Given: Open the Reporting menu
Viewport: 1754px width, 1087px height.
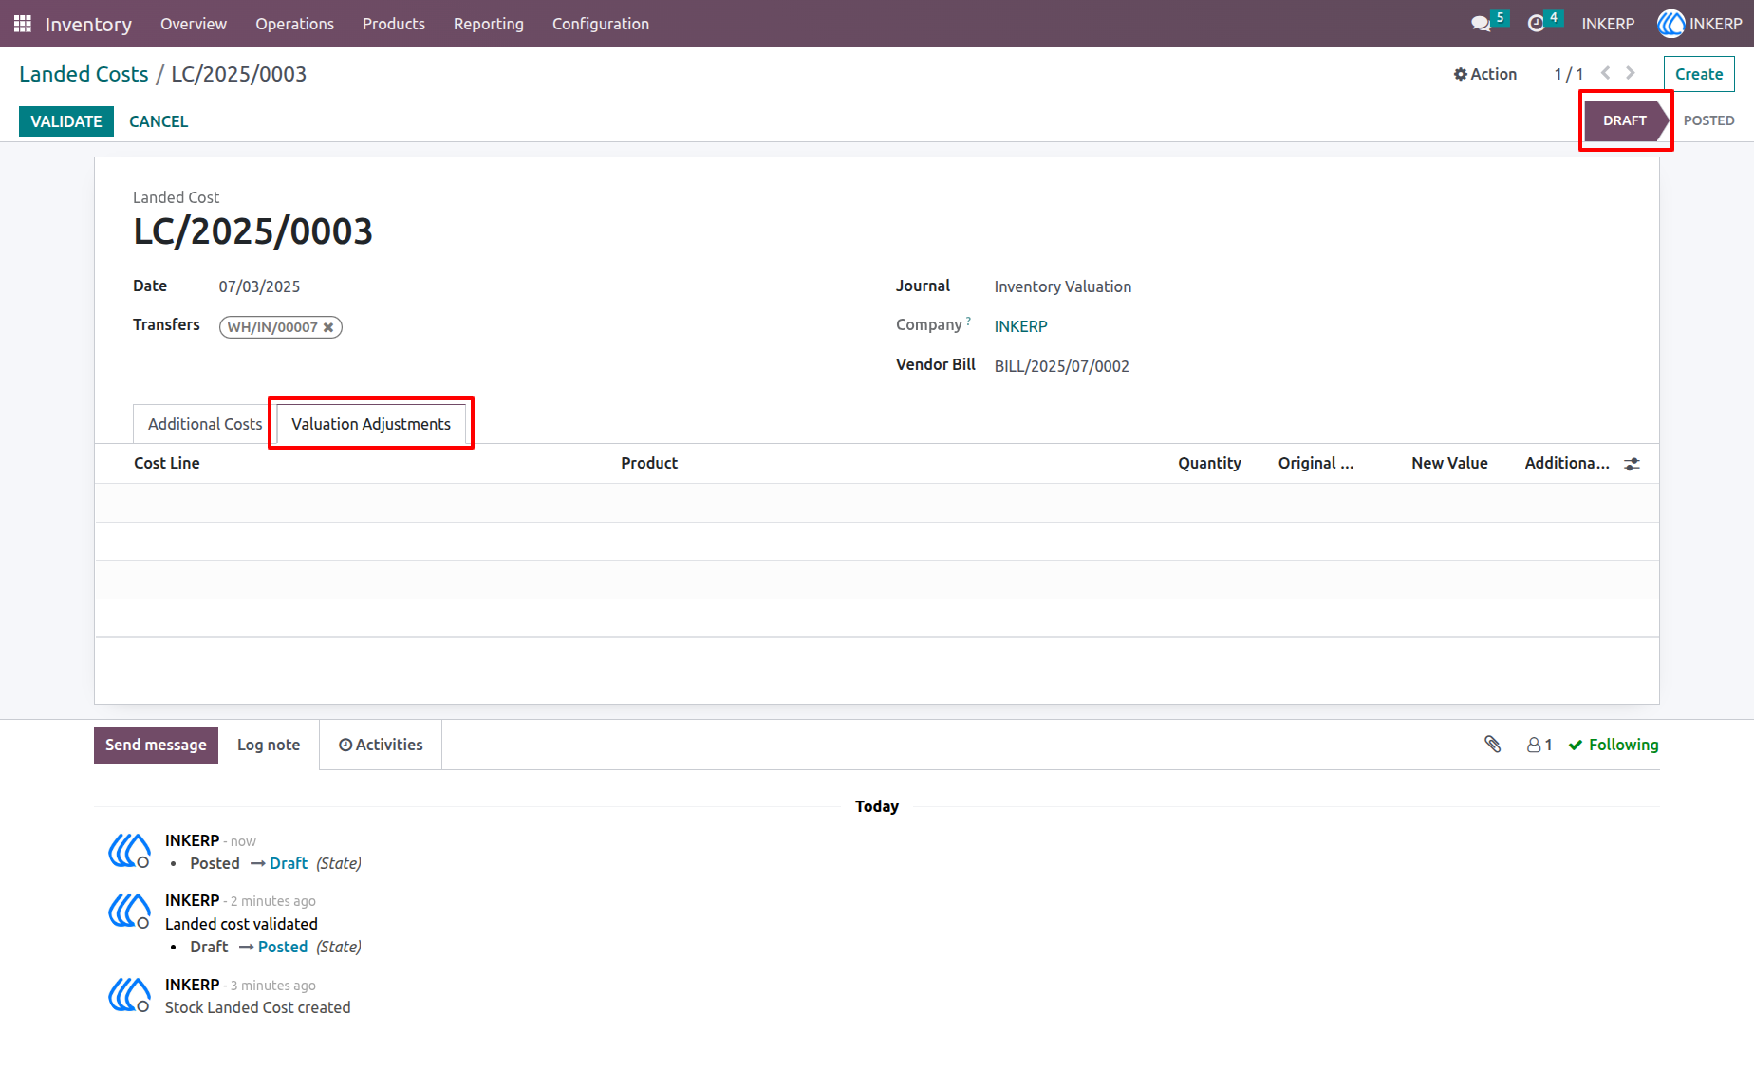Looking at the screenshot, I should click(489, 24).
